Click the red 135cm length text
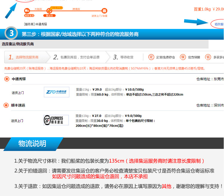 pos(116,161)
